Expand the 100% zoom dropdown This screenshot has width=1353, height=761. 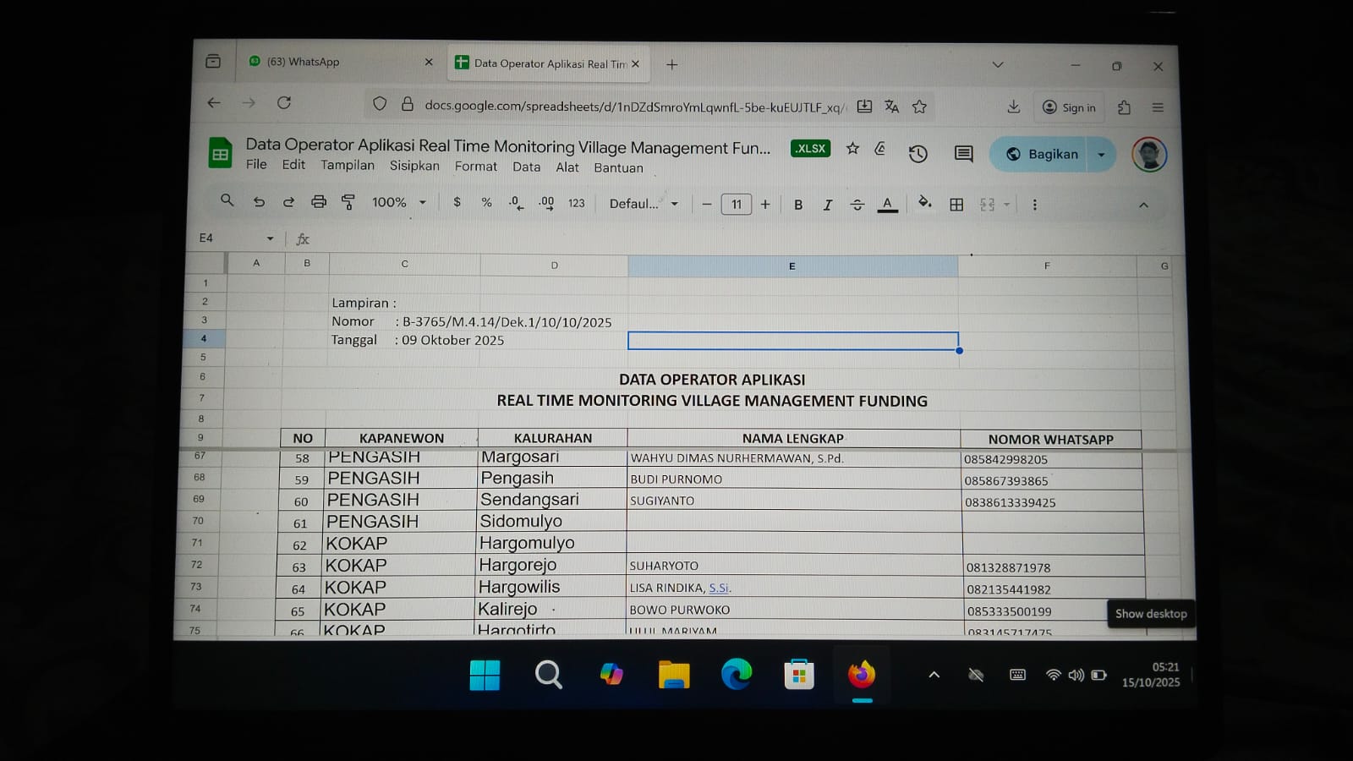pos(398,202)
